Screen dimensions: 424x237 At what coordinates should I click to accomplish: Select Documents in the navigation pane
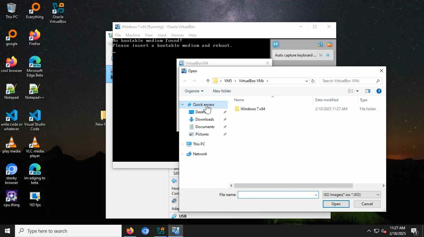coord(205,127)
